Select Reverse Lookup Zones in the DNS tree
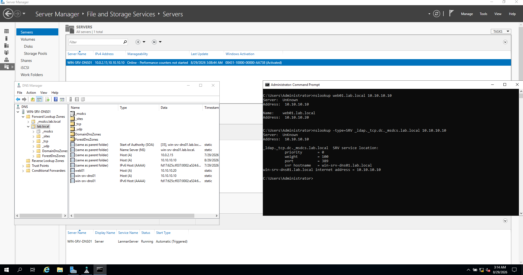The width and height of the screenshot is (523, 275). pyautogui.click(x=48, y=161)
